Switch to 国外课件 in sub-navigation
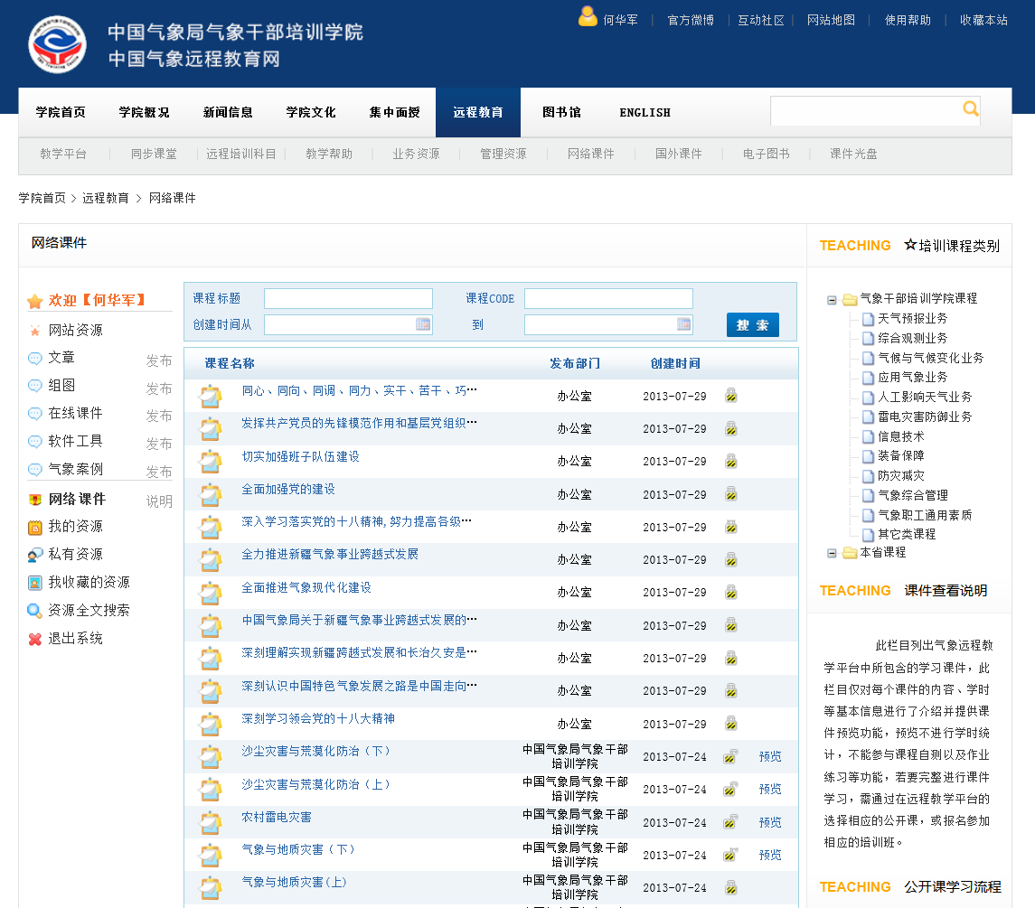Image resolution: width=1035 pixels, height=908 pixels. pos(678,154)
